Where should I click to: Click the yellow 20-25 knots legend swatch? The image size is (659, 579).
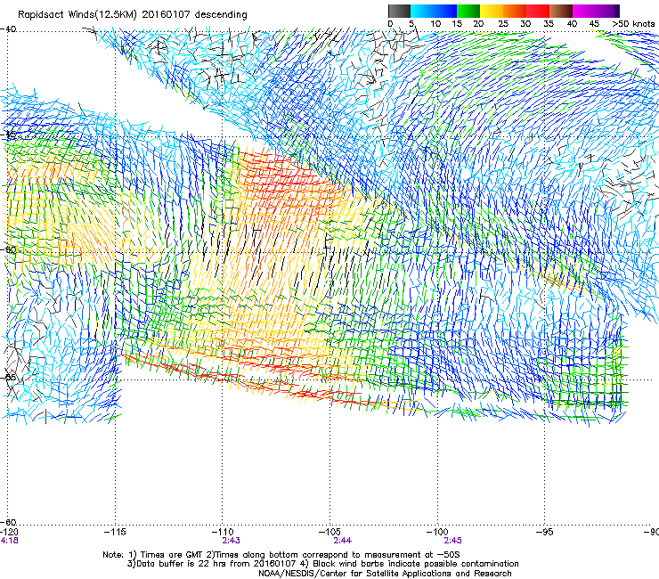pyautogui.click(x=492, y=11)
